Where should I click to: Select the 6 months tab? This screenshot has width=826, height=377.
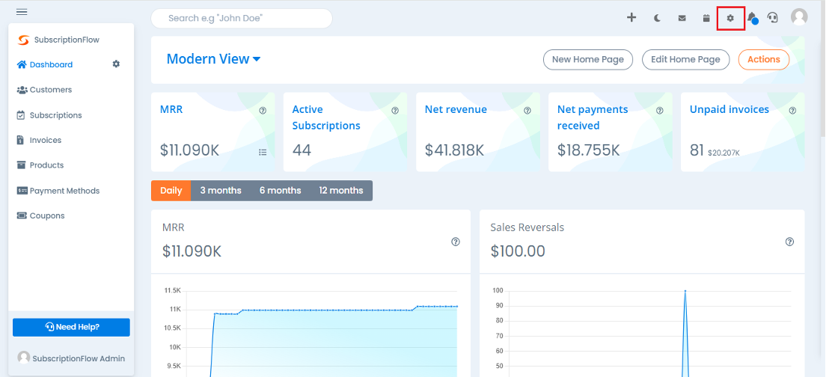(x=281, y=191)
